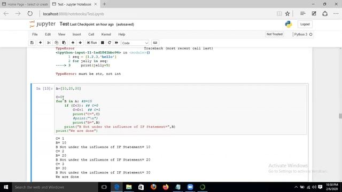
Task: Click the Jupyter logo
Action: [43, 24]
